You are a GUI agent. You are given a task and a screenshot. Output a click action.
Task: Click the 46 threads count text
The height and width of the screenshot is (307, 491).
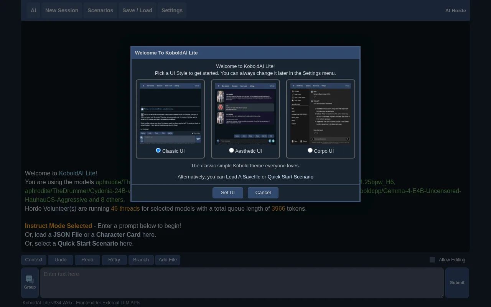125,209
